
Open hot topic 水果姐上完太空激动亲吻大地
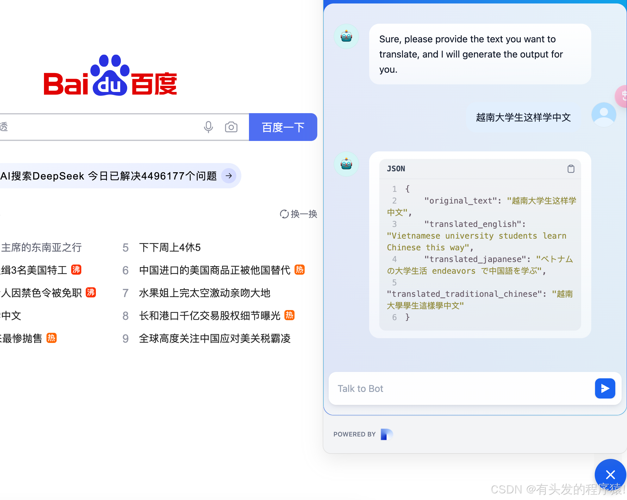click(x=204, y=293)
